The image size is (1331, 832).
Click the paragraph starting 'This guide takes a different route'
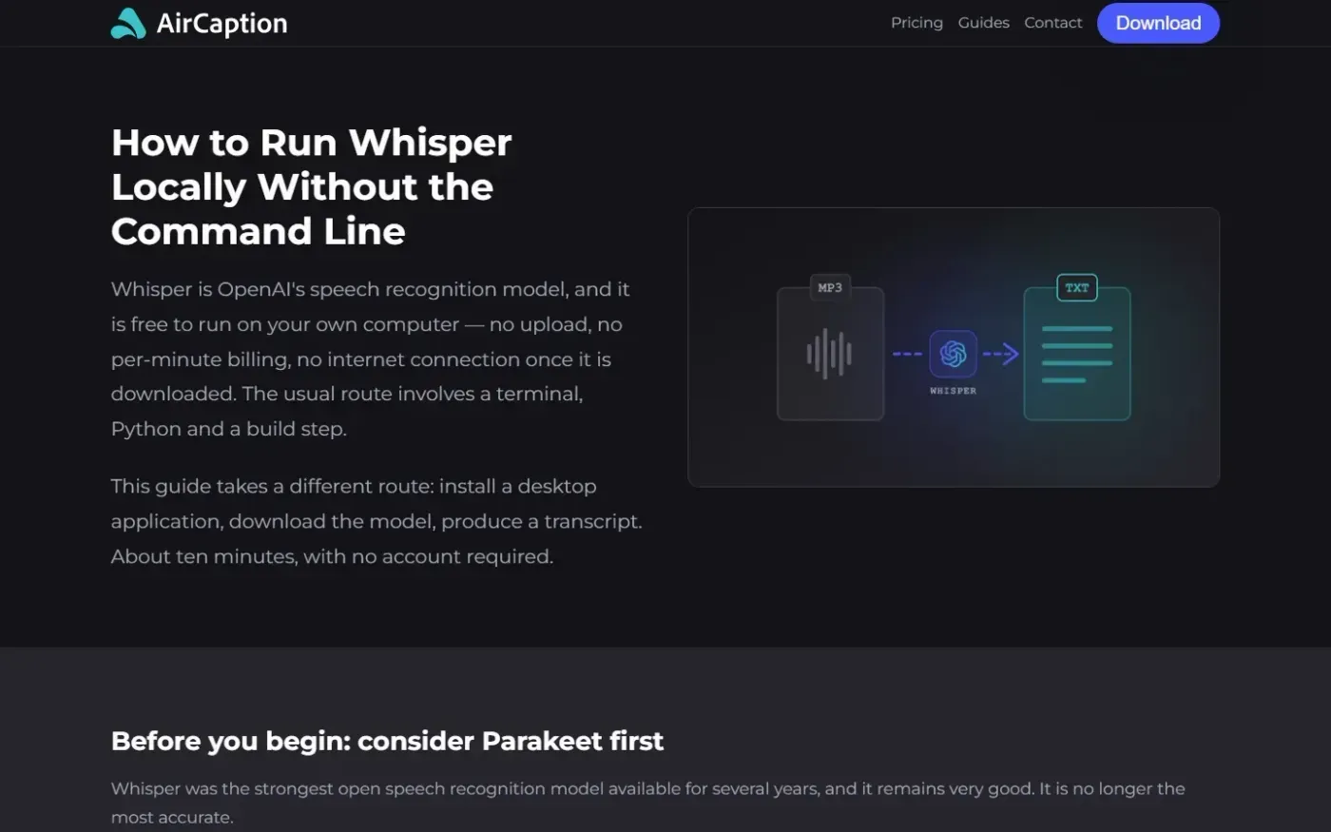click(x=376, y=521)
